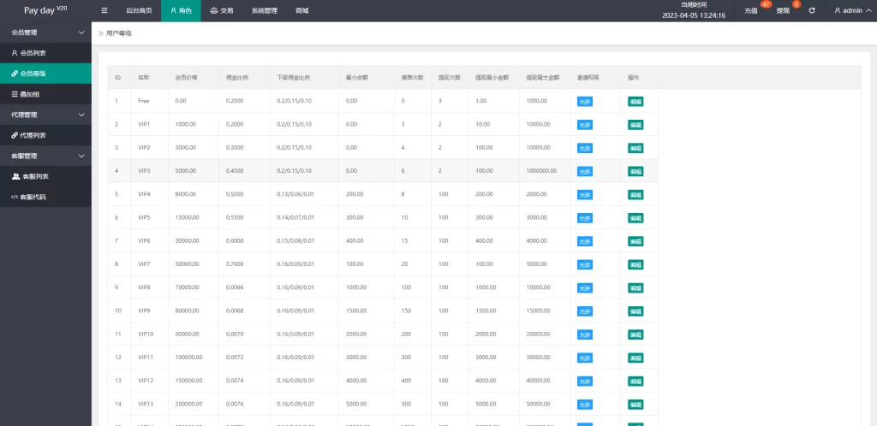Click 编辑 button for VIP3 row

(x=635, y=171)
